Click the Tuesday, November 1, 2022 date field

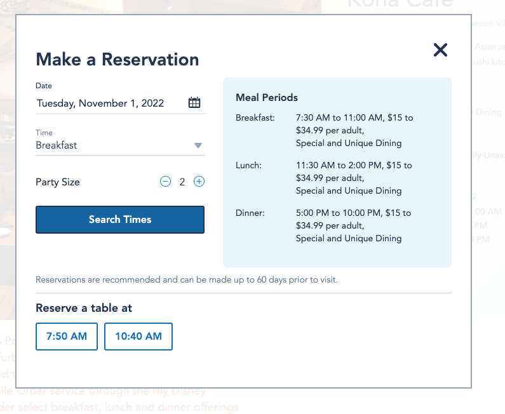pyautogui.click(x=100, y=103)
